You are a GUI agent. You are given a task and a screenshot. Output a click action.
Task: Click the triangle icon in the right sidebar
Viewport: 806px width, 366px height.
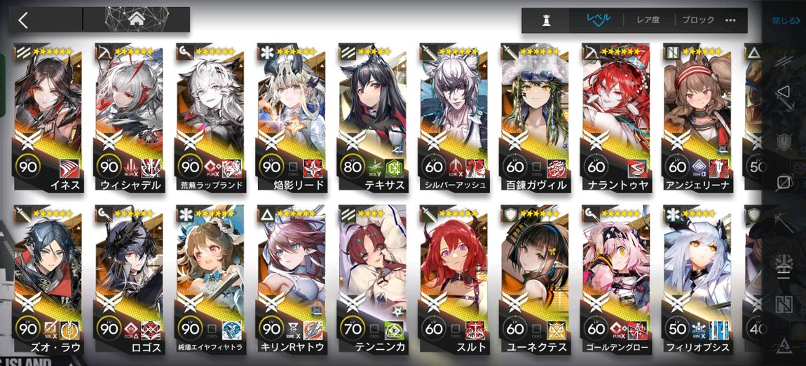[x=783, y=92]
